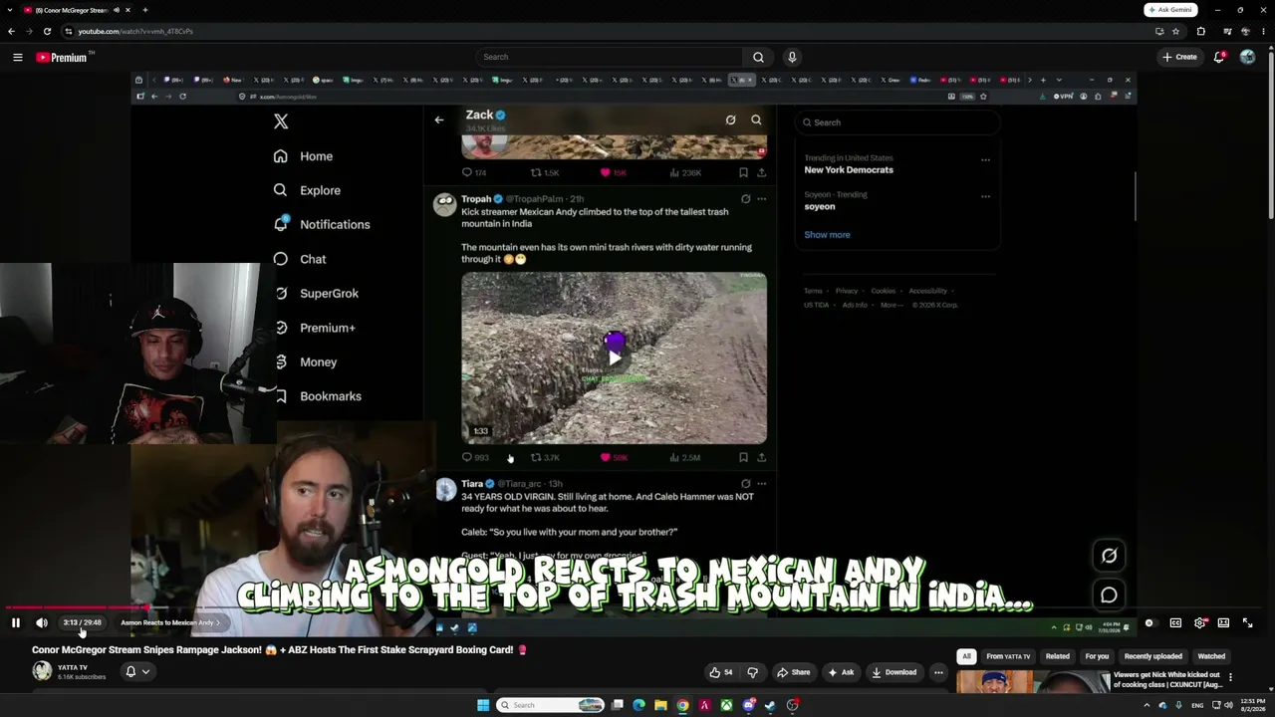Image resolution: width=1275 pixels, height=717 pixels.
Task: Select the Recently uploaded chip
Action: point(1153,656)
